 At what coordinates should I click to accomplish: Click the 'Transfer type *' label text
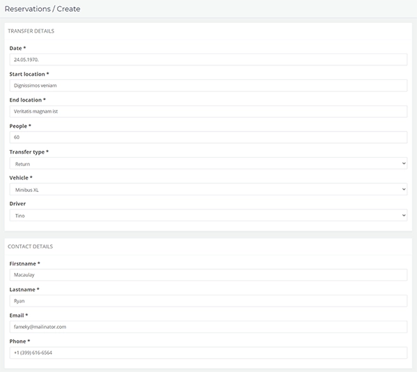click(28, 152)
